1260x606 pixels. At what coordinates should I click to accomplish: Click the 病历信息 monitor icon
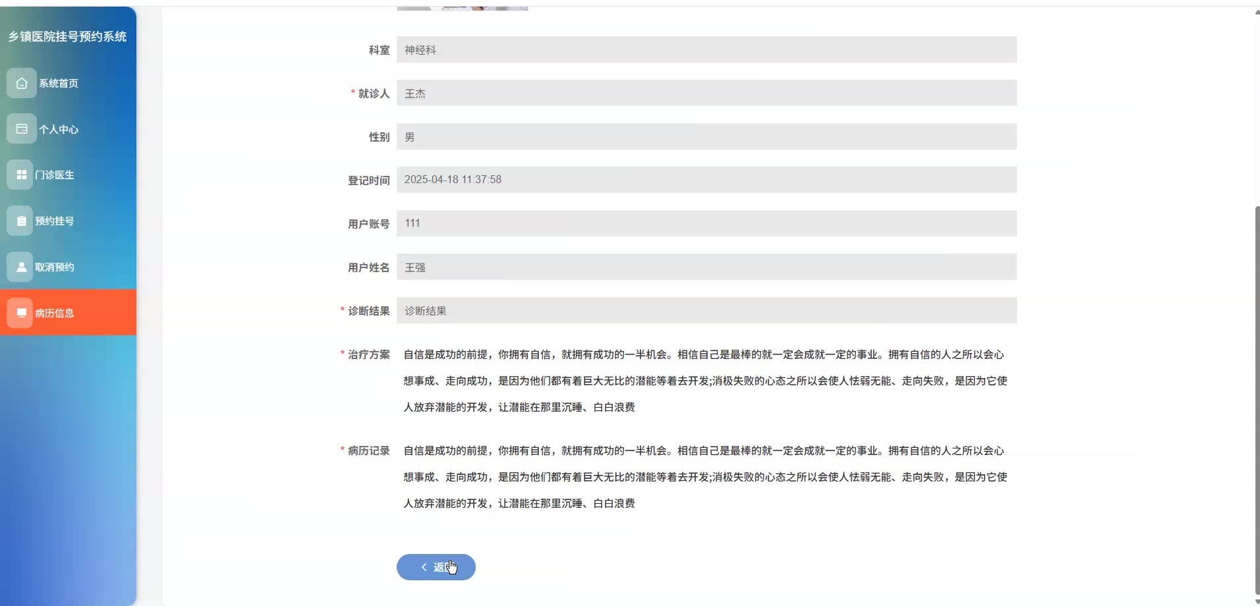click(22, 313)
